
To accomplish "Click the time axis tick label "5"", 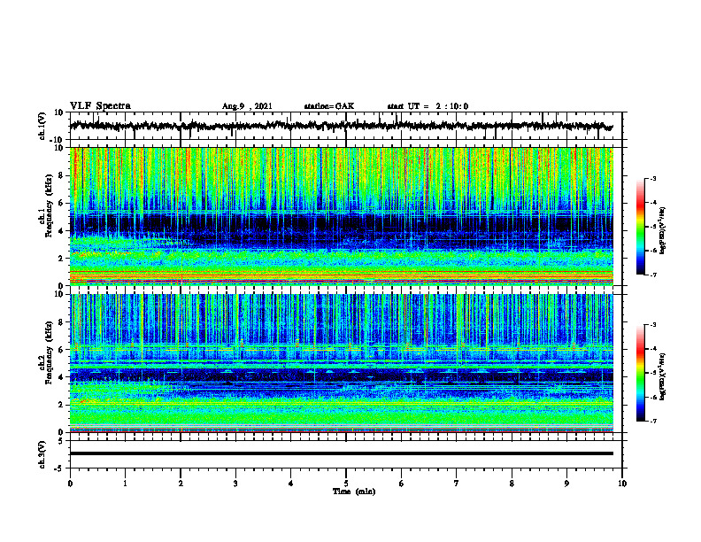I will tap(346, 484).
